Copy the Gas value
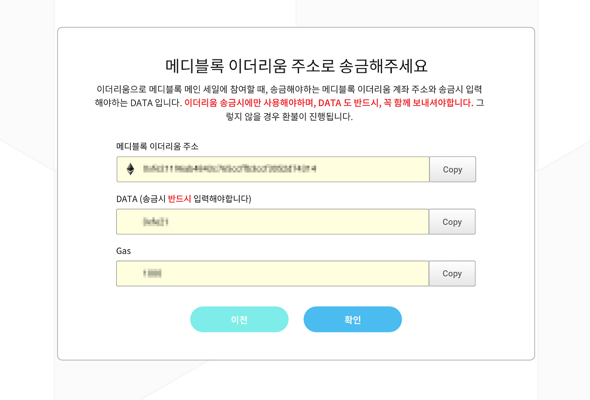 coord(452,273)
